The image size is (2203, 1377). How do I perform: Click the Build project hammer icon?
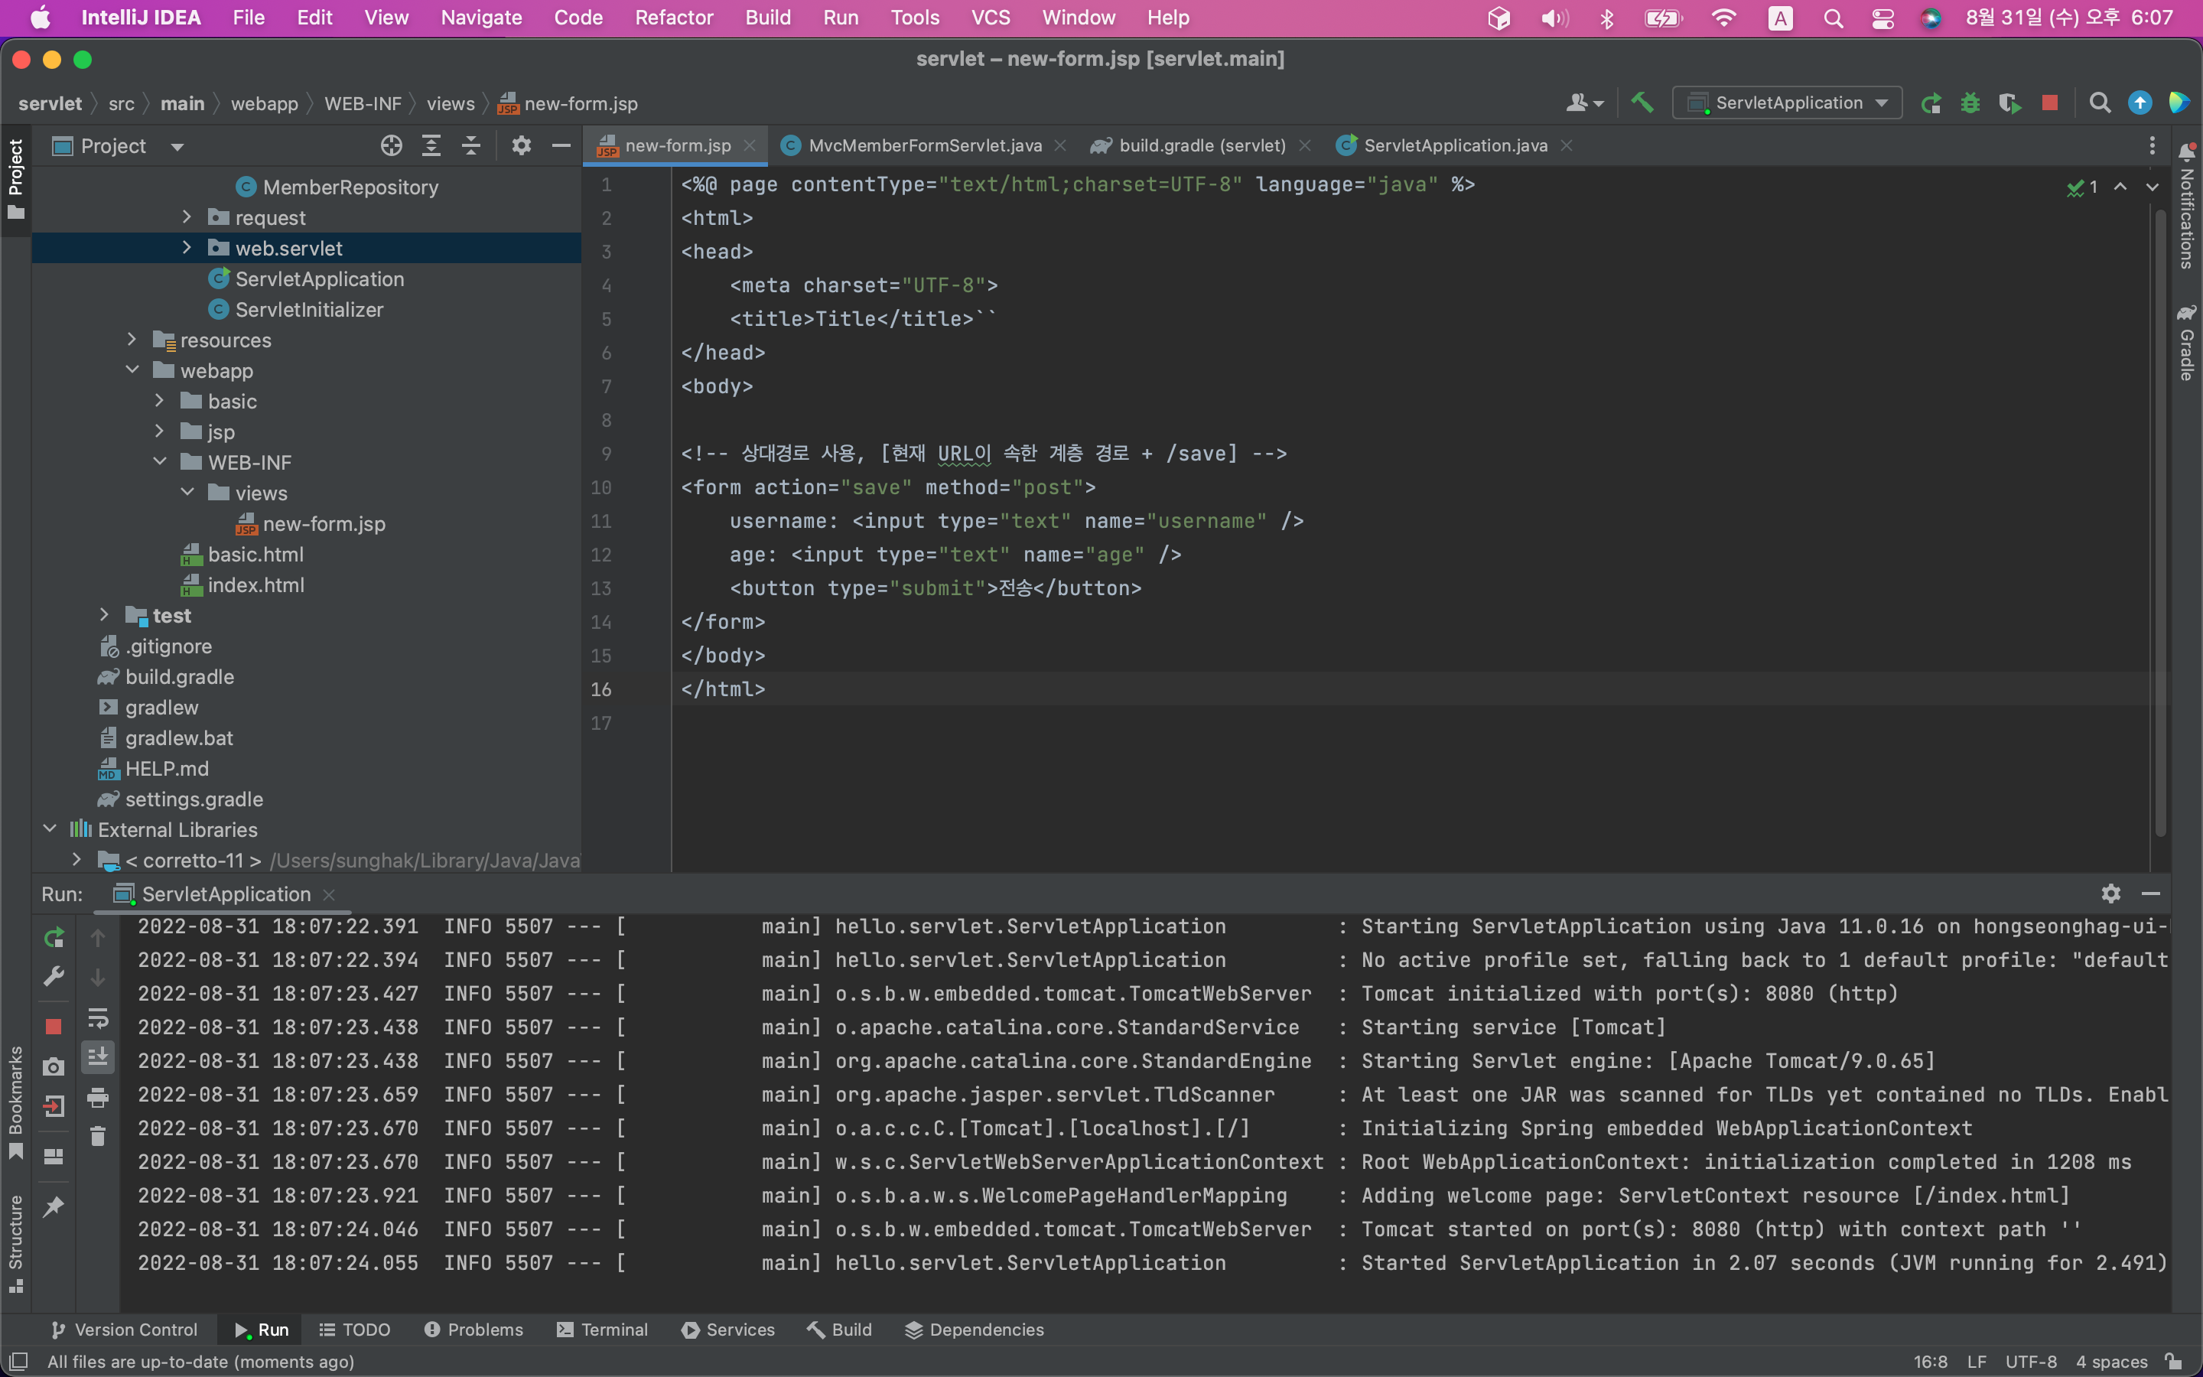point(1642,103)
